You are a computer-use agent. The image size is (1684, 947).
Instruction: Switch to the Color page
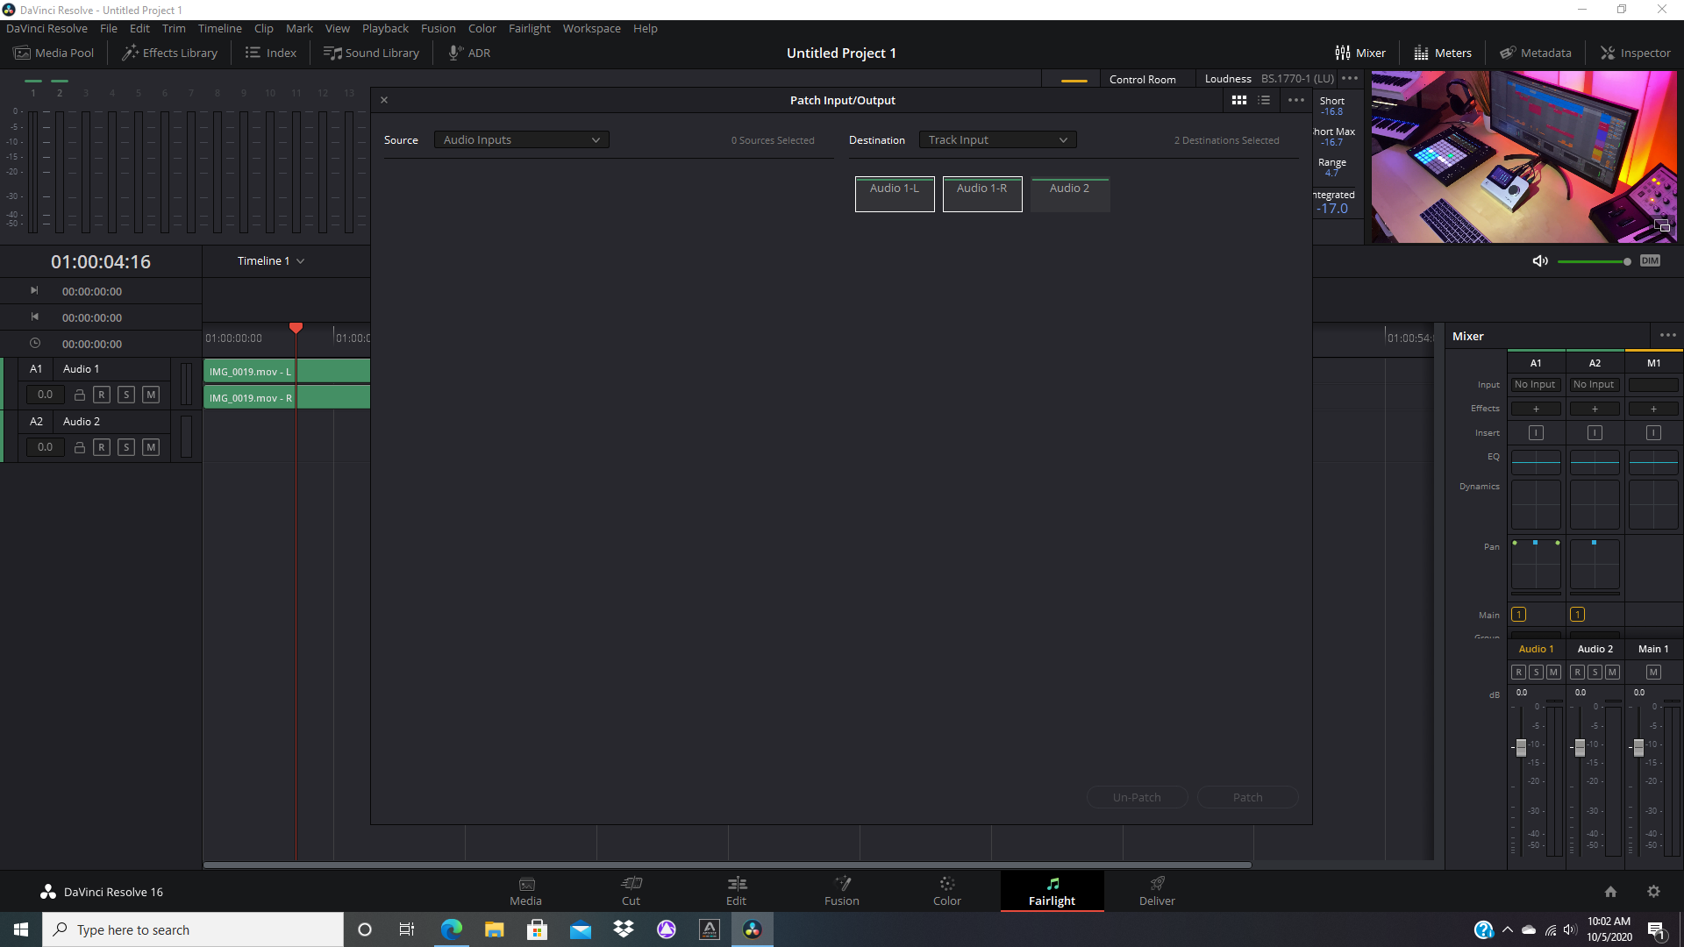pyautogui.click(x=946, y=891)
